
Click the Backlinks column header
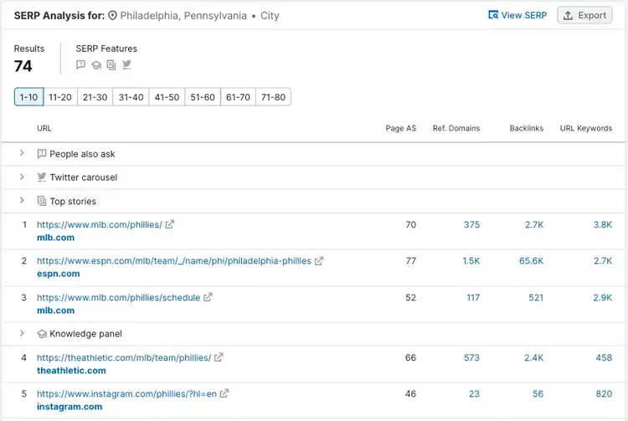pyautogui.click(x=527, y=128)
